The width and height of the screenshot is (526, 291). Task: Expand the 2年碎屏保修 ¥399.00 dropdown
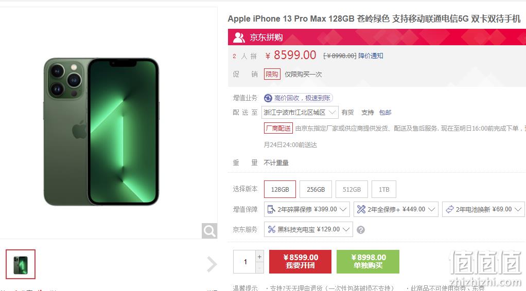tap(307, 209)
